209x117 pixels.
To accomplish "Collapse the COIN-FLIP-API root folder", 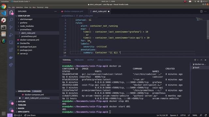I will [24, 16].
